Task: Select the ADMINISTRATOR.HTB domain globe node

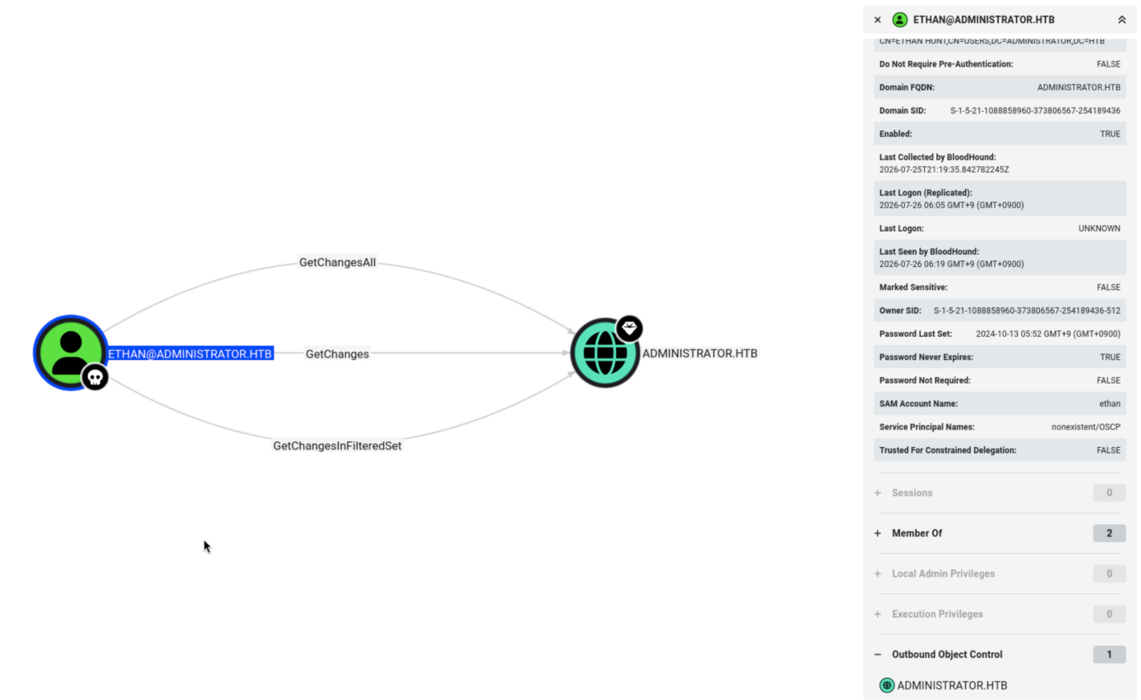Action: 605,353
